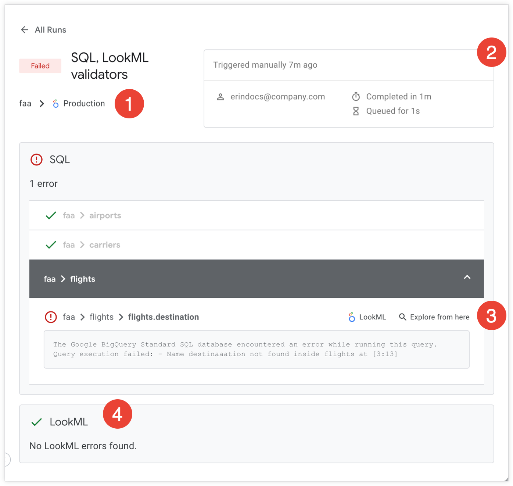Click the Failed status badge
This screenshot has height=486, width=513.
[40, 65]
